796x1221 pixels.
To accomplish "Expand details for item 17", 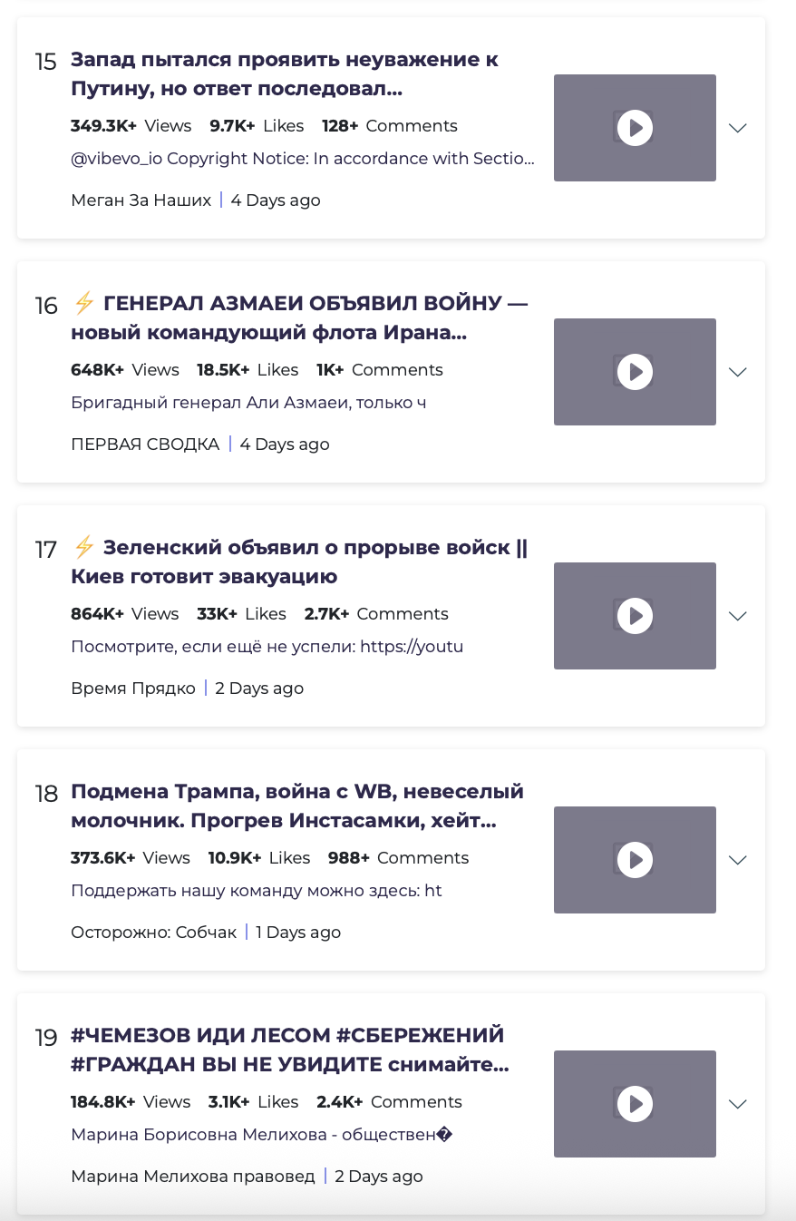I will coord(738,616).
